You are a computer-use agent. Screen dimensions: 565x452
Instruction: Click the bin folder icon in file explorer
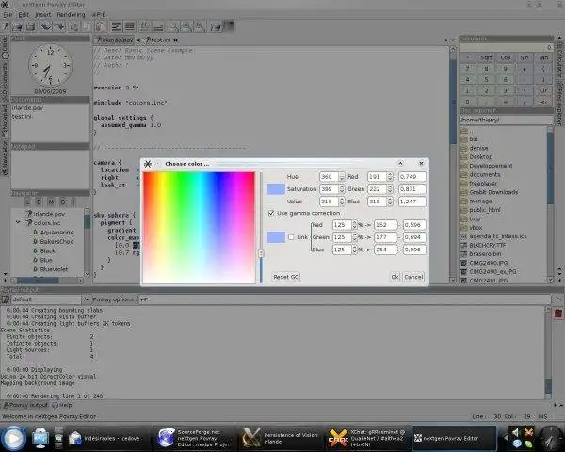464,139
